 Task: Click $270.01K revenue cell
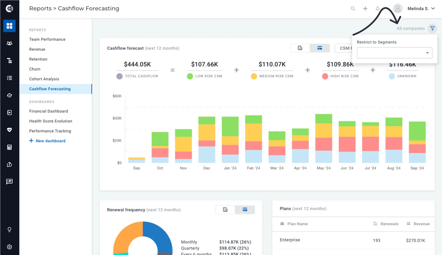click(x=415, y=241)
